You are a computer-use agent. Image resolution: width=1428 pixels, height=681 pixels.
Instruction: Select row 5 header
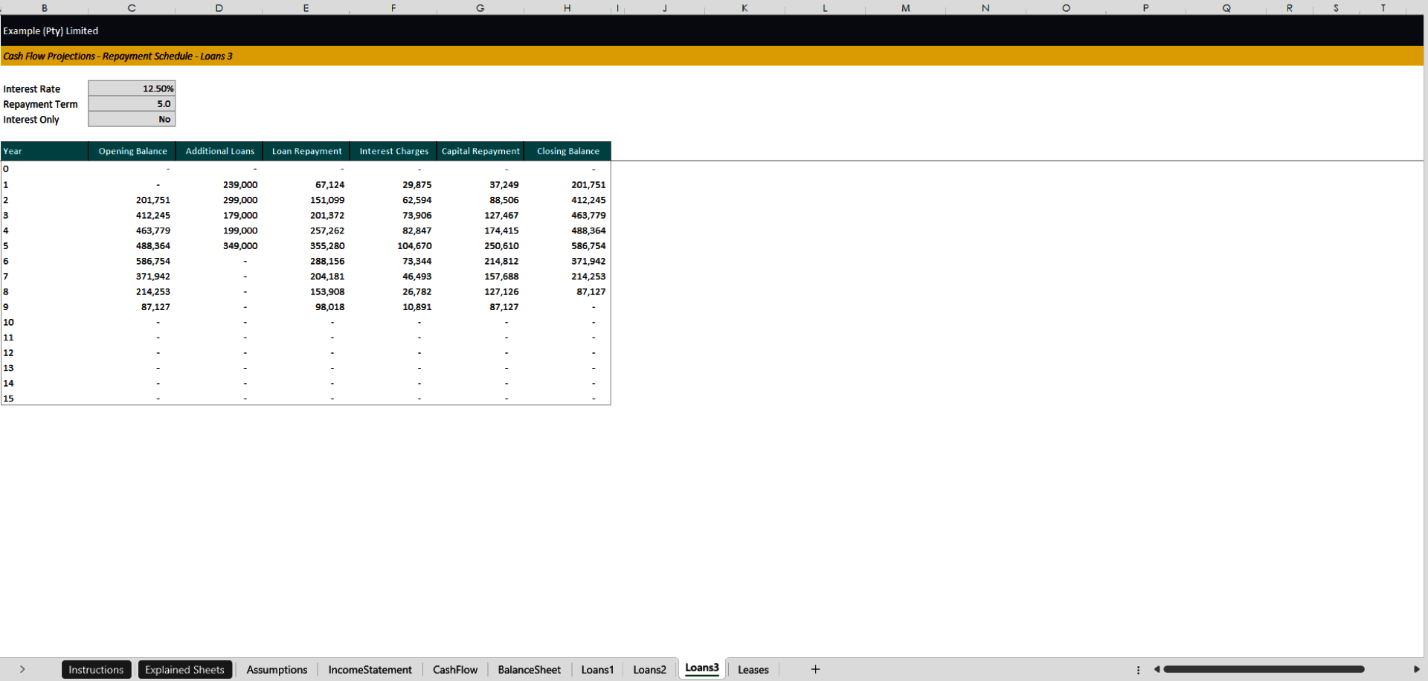tap(6, 245)
